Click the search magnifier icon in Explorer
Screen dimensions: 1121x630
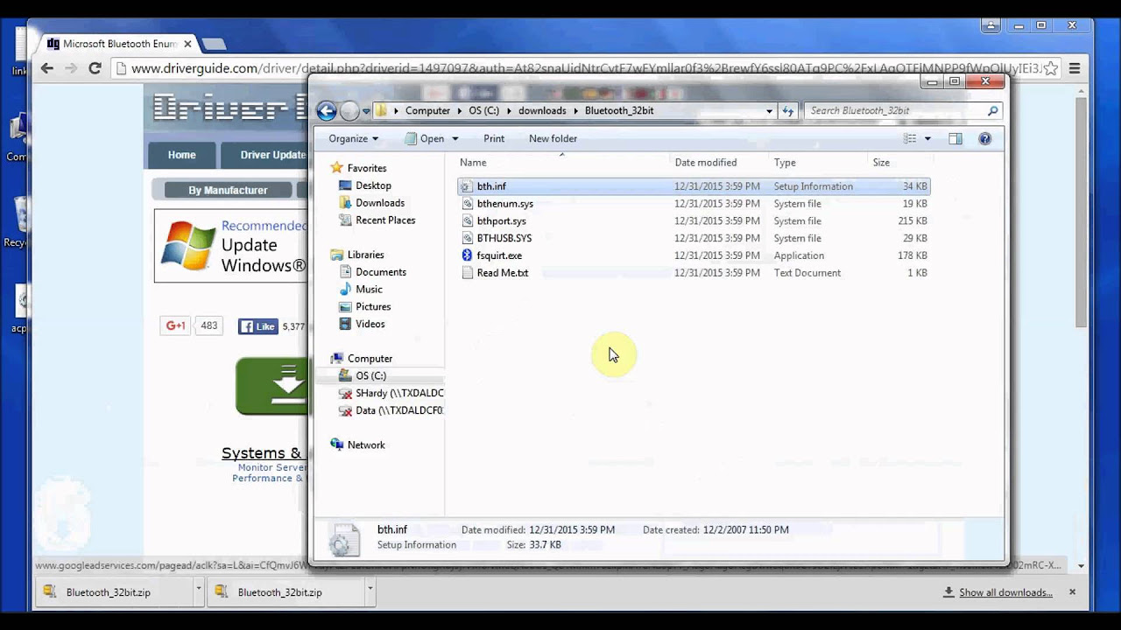tap(992, 111)
